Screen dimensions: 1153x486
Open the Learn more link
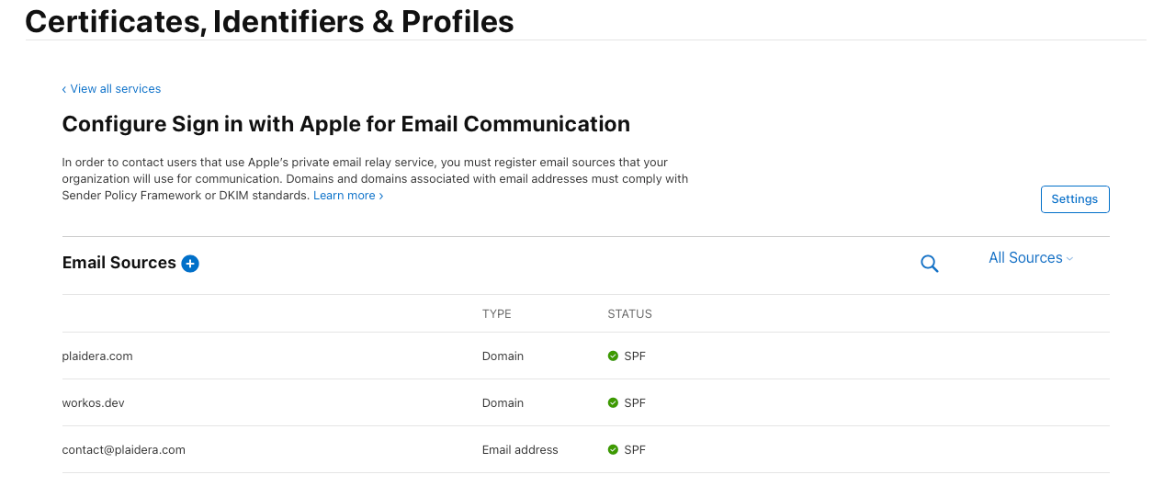[348, 196]
